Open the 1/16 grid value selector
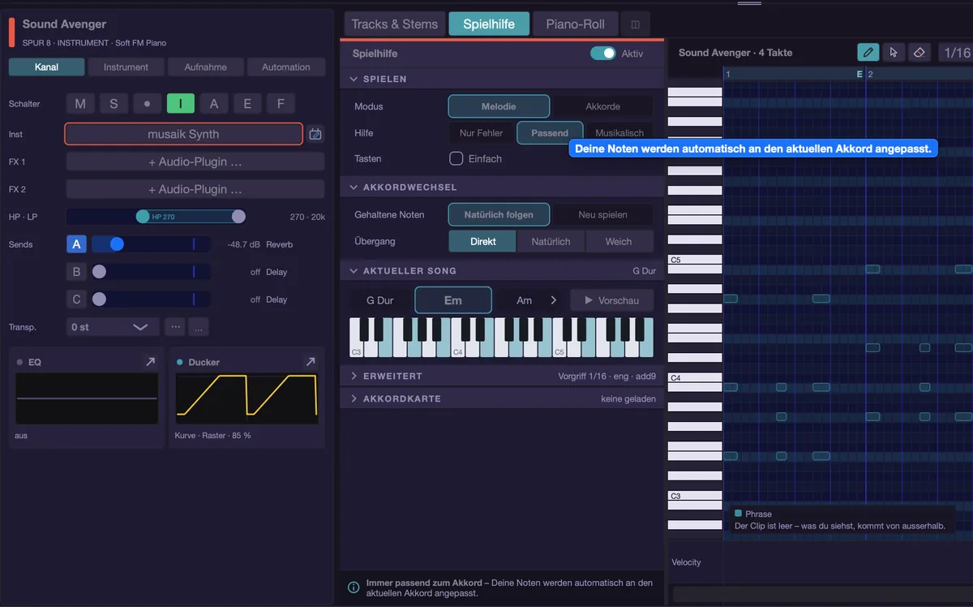The image size is (973, 607). (957, 53)
